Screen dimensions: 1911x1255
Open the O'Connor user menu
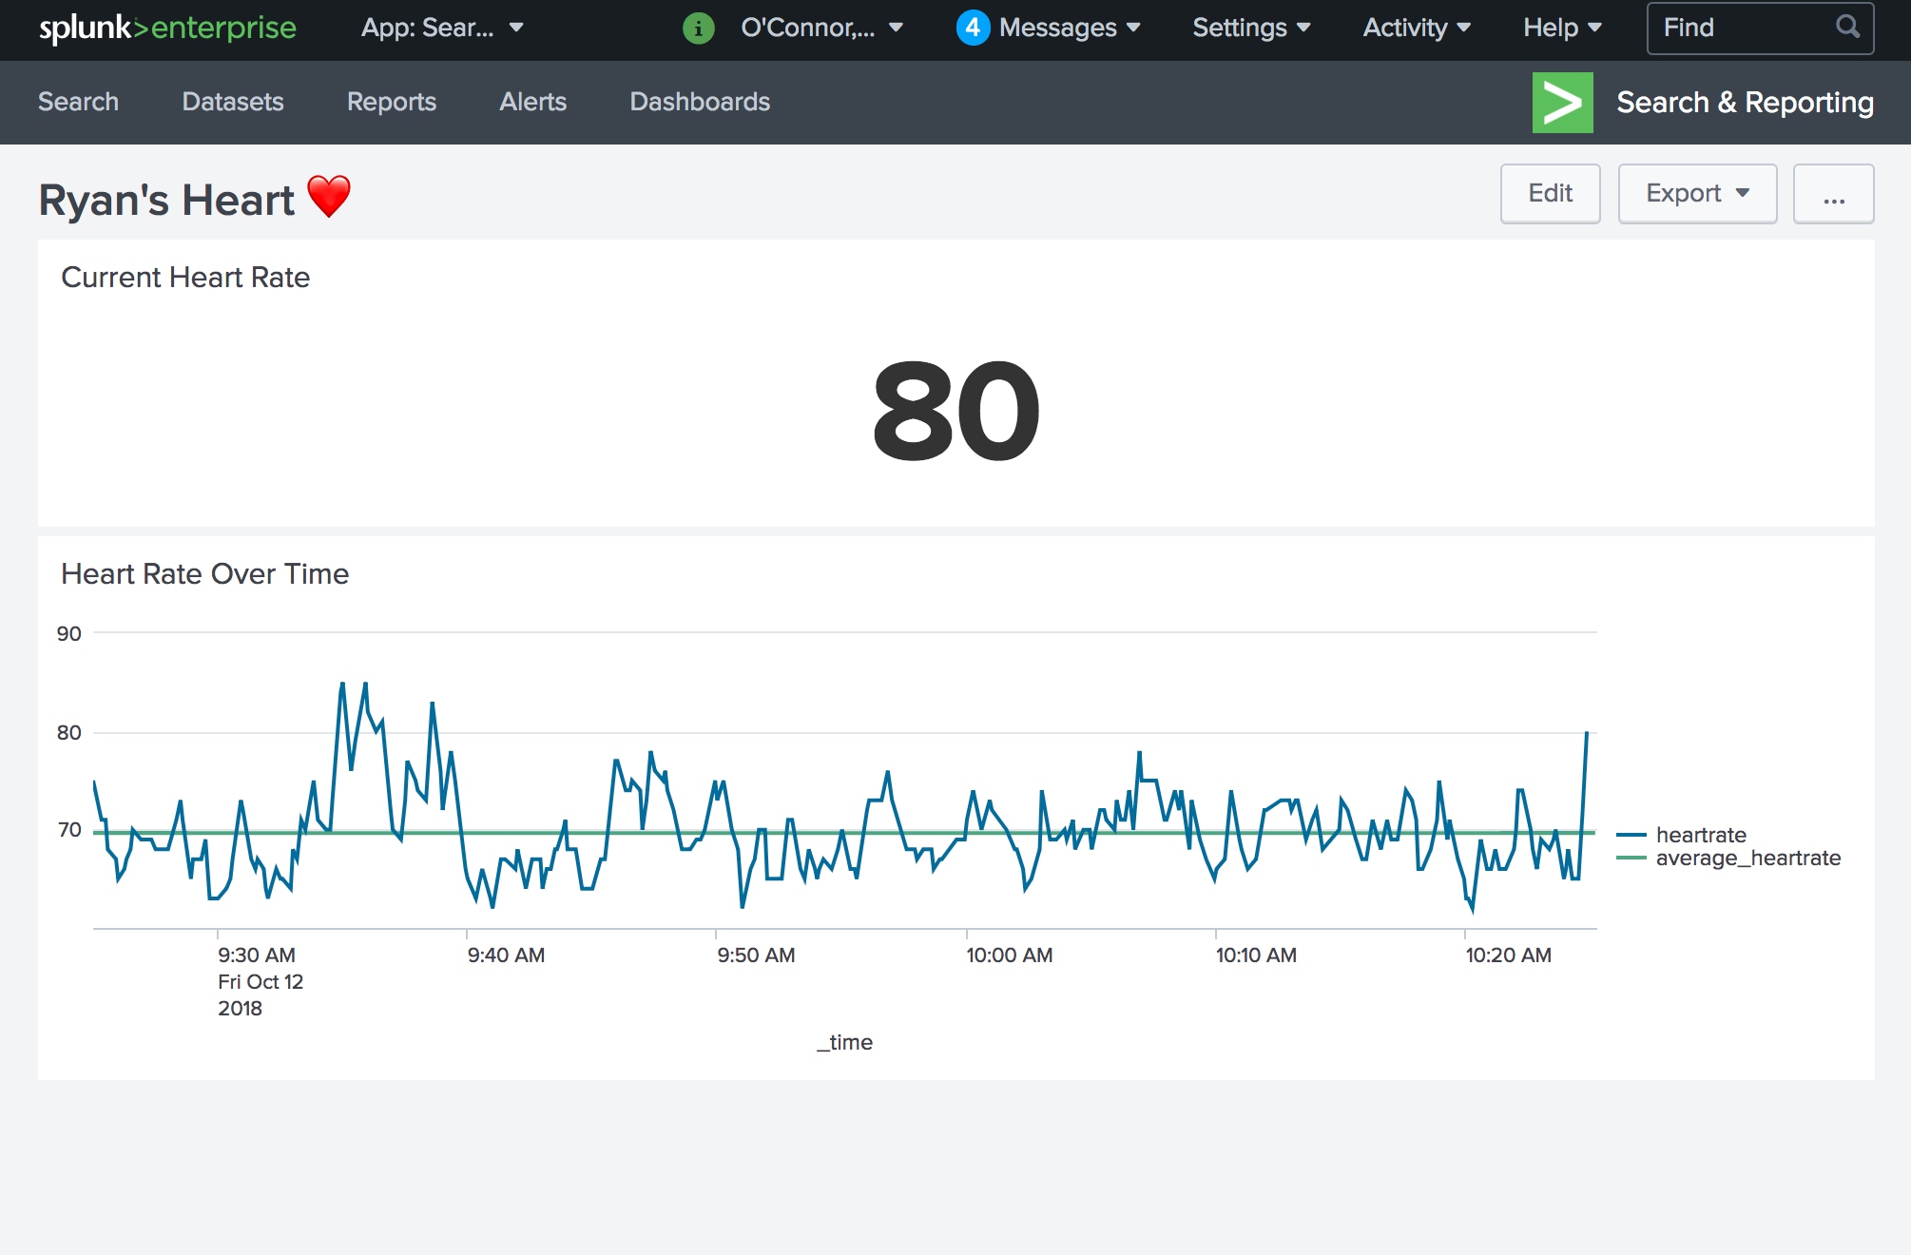pos(821,28)
